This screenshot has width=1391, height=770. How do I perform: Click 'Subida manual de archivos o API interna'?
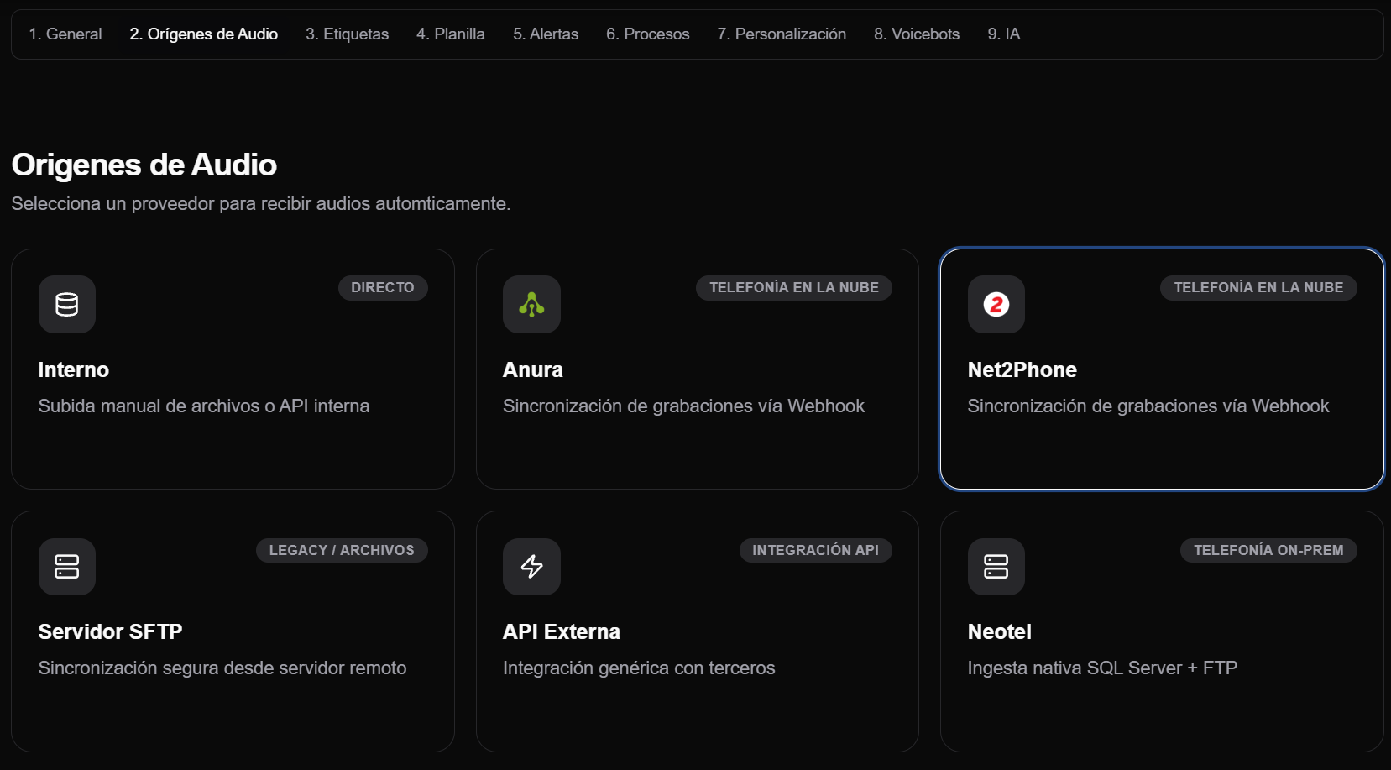(204, 406)
